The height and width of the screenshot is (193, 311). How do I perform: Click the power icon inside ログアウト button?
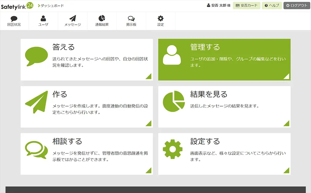(x=287, y=5)
